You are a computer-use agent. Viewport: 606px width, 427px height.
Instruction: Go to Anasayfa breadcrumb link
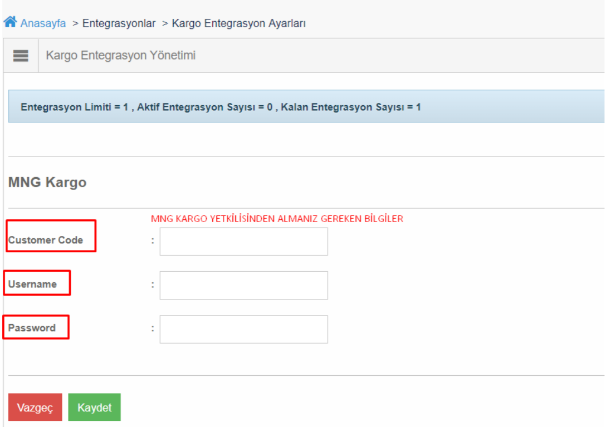(x=43, y=23)
